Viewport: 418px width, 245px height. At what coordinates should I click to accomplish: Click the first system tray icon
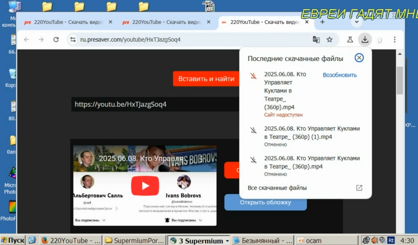(x=366, y=240)
